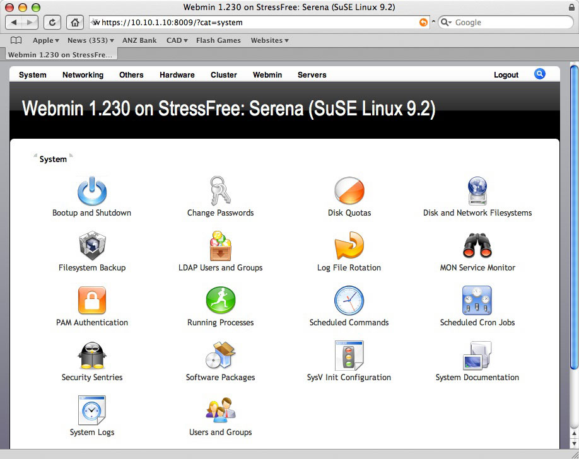The height and width of the screenshot is (459, 579).
Task: Expand the Apple bookmarks dropdown
Action: [46, 40]
